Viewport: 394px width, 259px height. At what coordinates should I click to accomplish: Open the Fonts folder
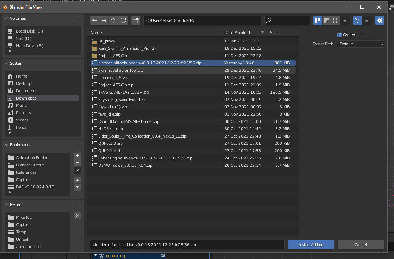tap(43, 127)
